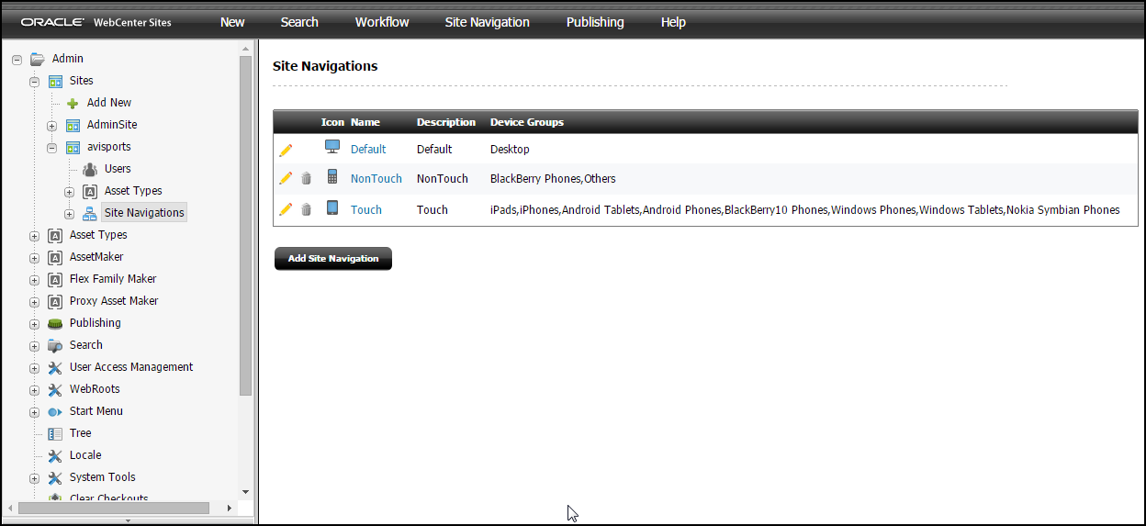Click the feature phone icon in NonTouch row
Screen dimensions: 1146x526
point(332,177)
